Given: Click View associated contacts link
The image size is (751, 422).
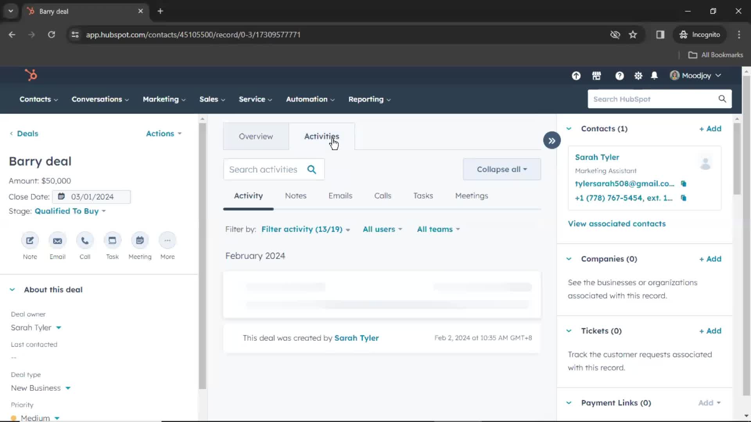Looking at the screenshot, I should click(617, 224).
